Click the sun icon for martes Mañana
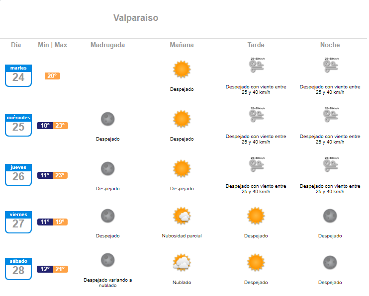This screenshot has width=369, height=296. [182, 70]
